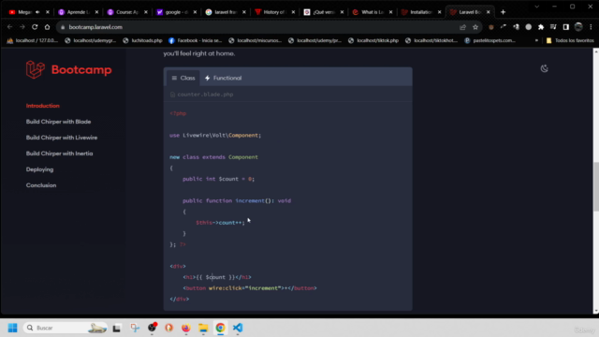Viewport: 599px width, 337px height.
Task: Mute the Megan tab audio icon
Action: tap(37, 12)
